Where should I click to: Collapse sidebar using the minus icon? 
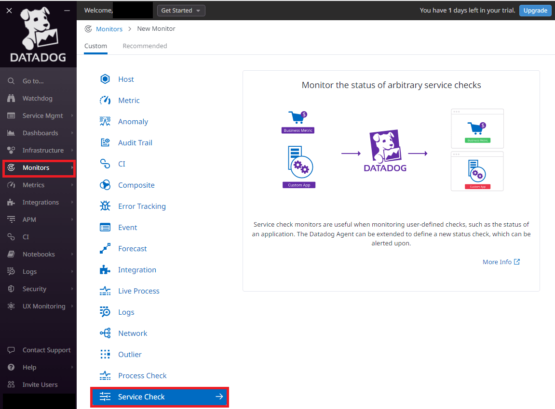(x=67, y=11)
